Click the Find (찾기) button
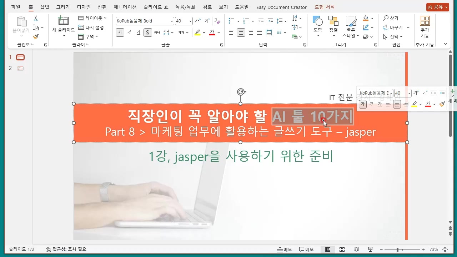Viewport: 457px width, 257px height. (391, 18)
